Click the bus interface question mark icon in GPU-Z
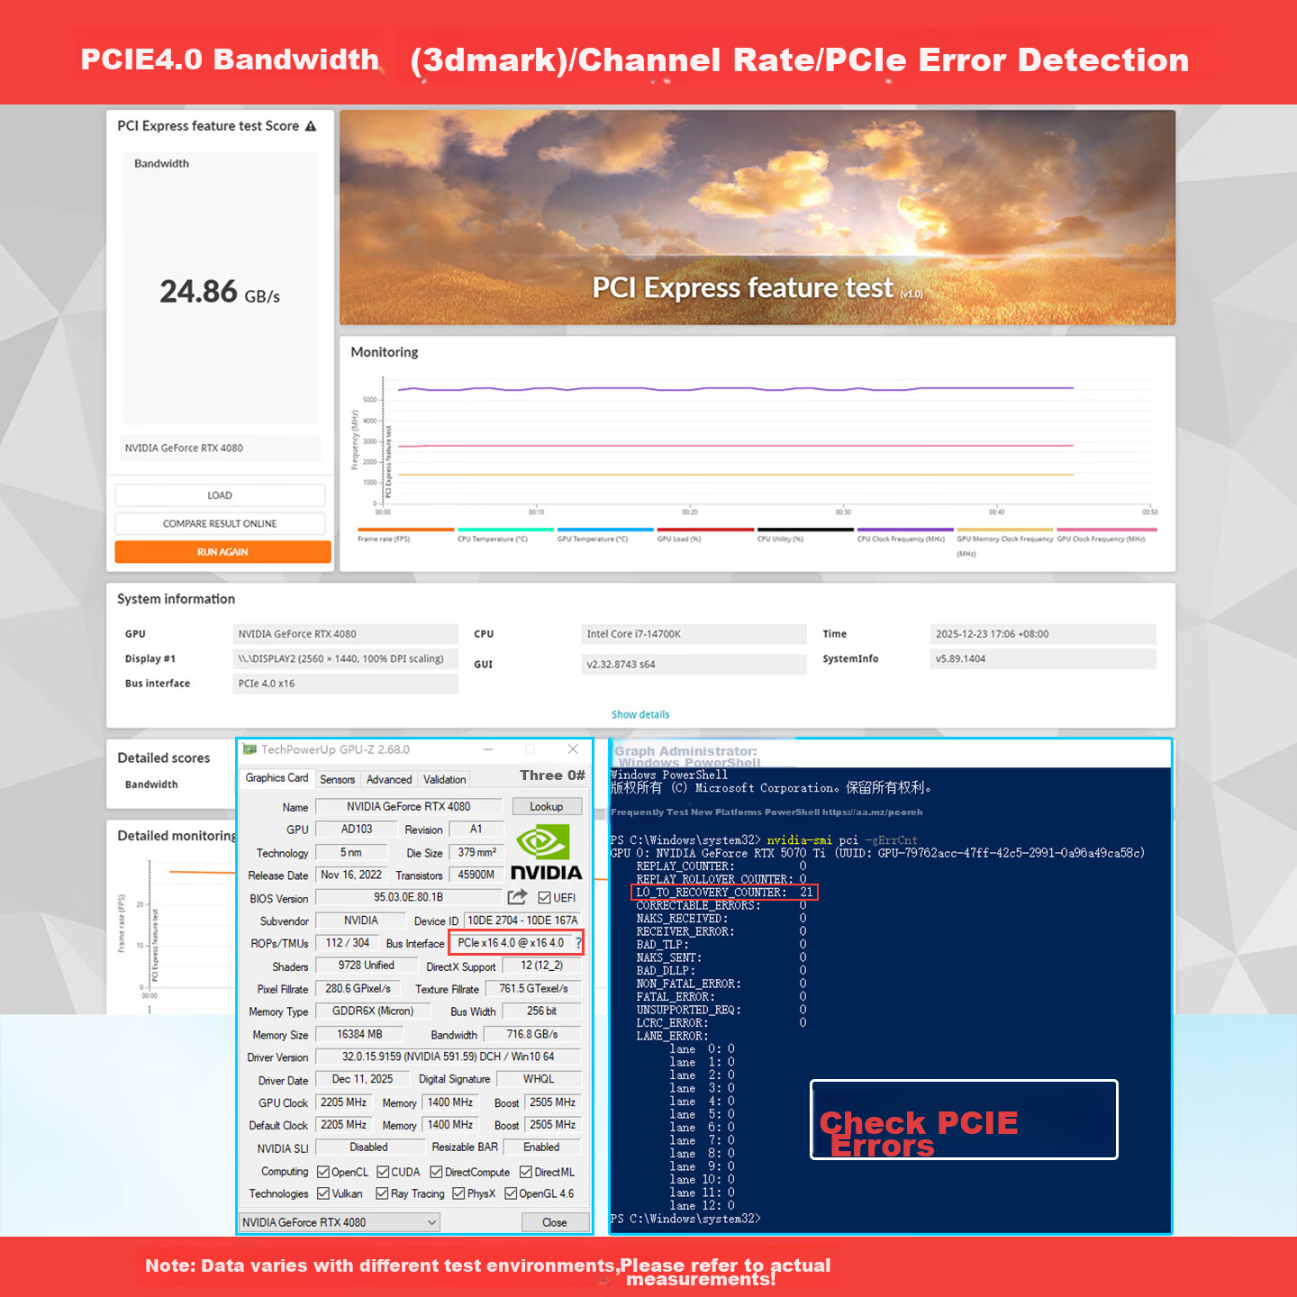Image resolution: width=1297 pixels, height=1297 pixels. tap(578, 943)
